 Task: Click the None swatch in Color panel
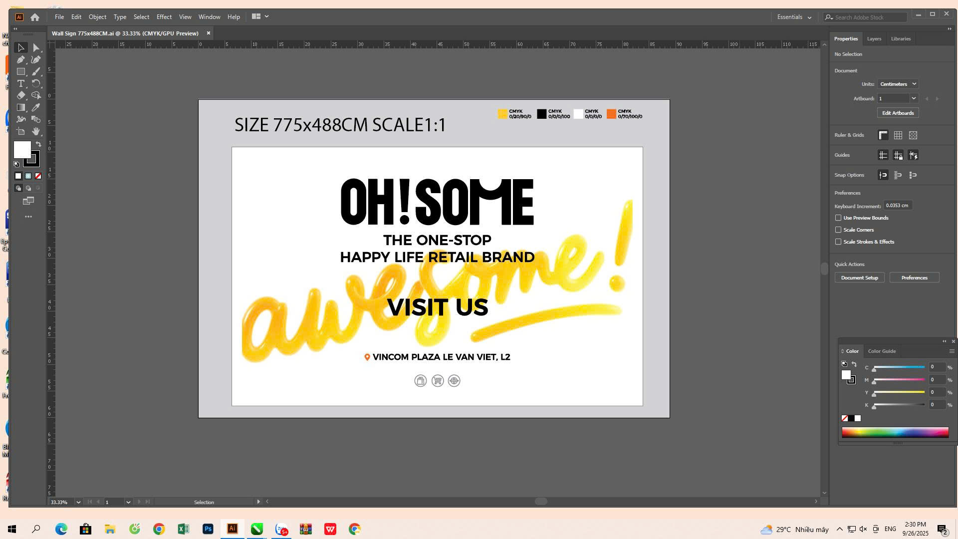[x=845, y=419]
